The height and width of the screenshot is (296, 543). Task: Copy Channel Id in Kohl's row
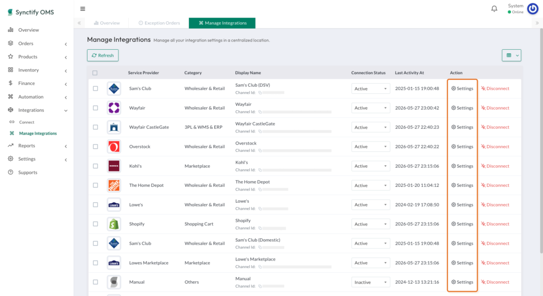pos(260,170)
